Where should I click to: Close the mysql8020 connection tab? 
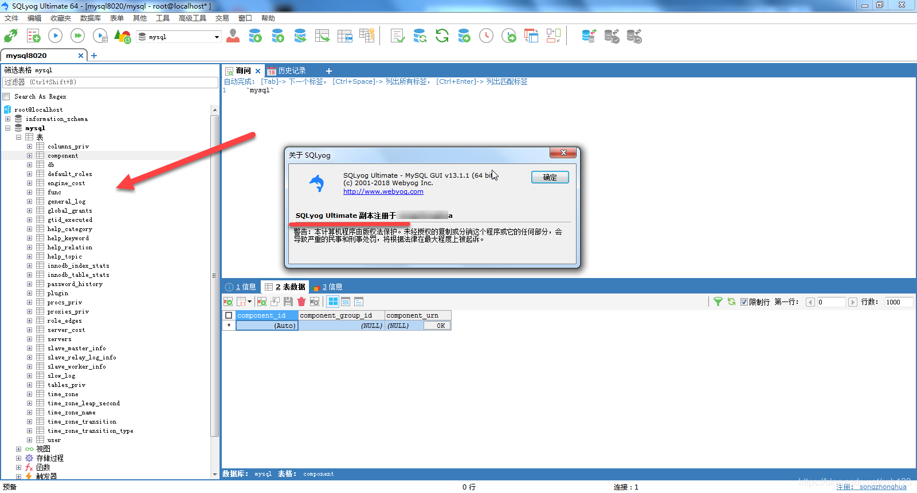pos(81,56)
